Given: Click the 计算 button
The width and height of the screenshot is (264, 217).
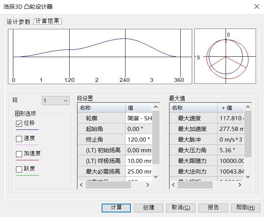Looking at the screenshot, I should click(116, 208).
